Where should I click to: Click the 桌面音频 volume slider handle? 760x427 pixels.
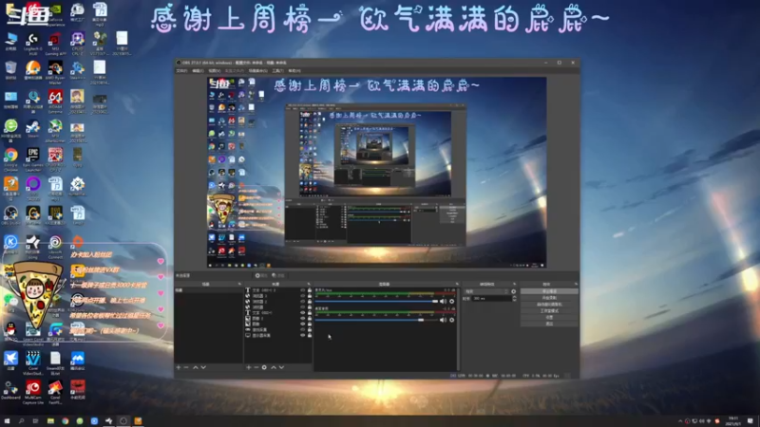[x=421, y=320]
